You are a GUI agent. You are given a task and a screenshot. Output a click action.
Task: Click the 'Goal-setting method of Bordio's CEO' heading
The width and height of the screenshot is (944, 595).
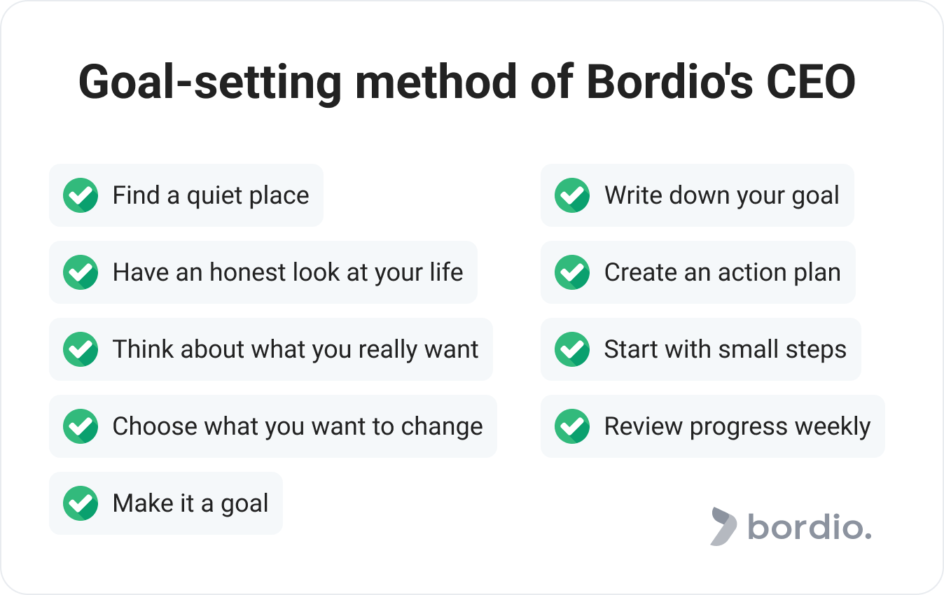click(x=467, y=83)
